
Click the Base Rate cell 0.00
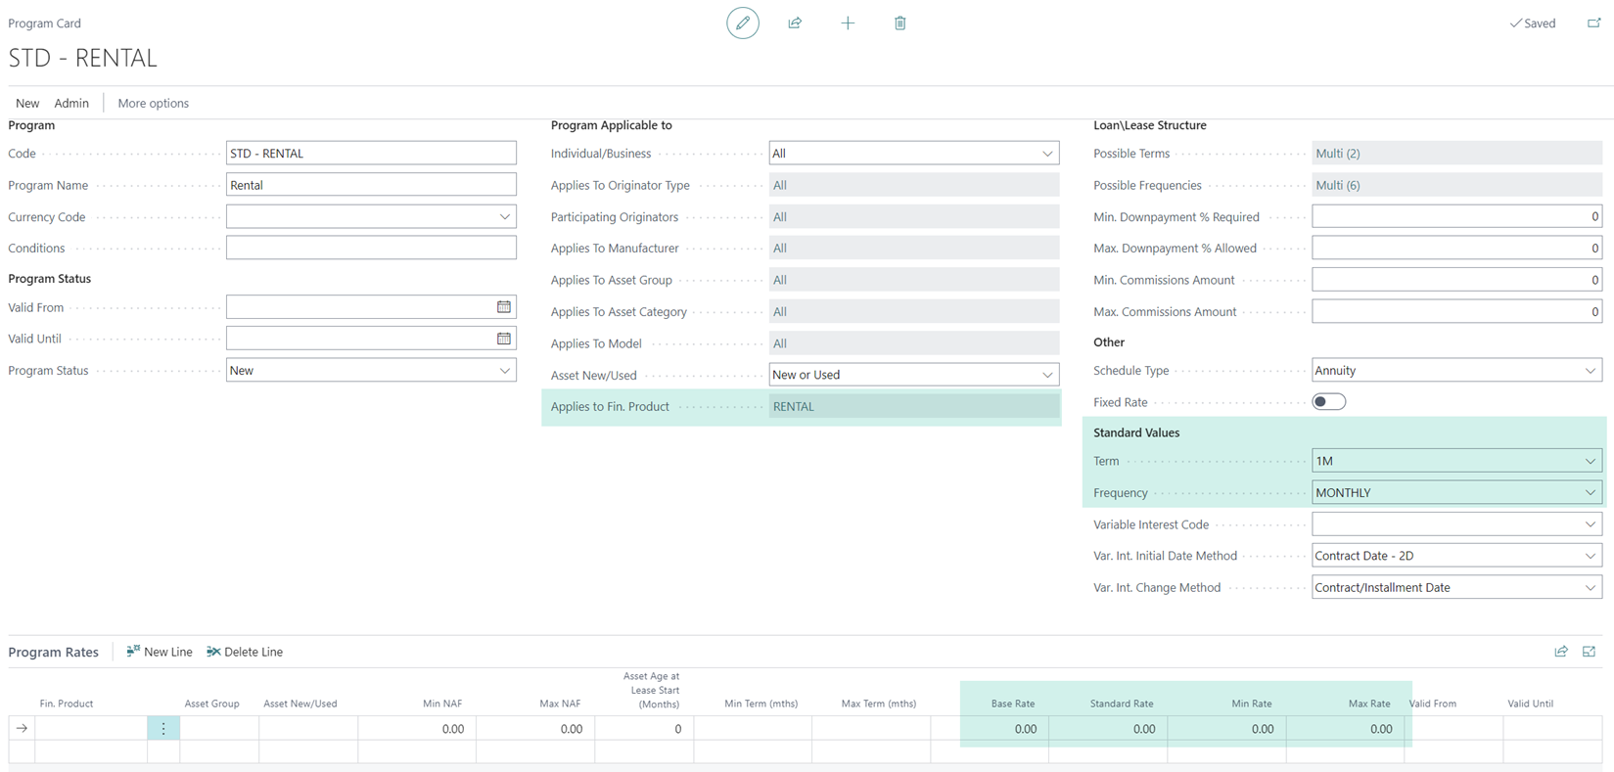tap(990, 729)
